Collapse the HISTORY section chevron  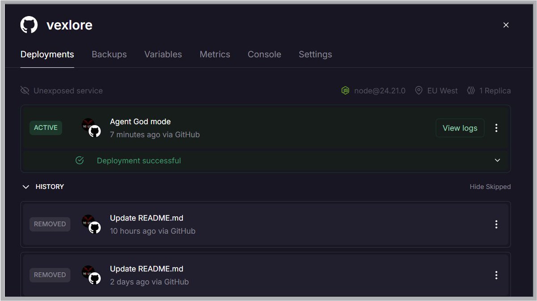26,187
